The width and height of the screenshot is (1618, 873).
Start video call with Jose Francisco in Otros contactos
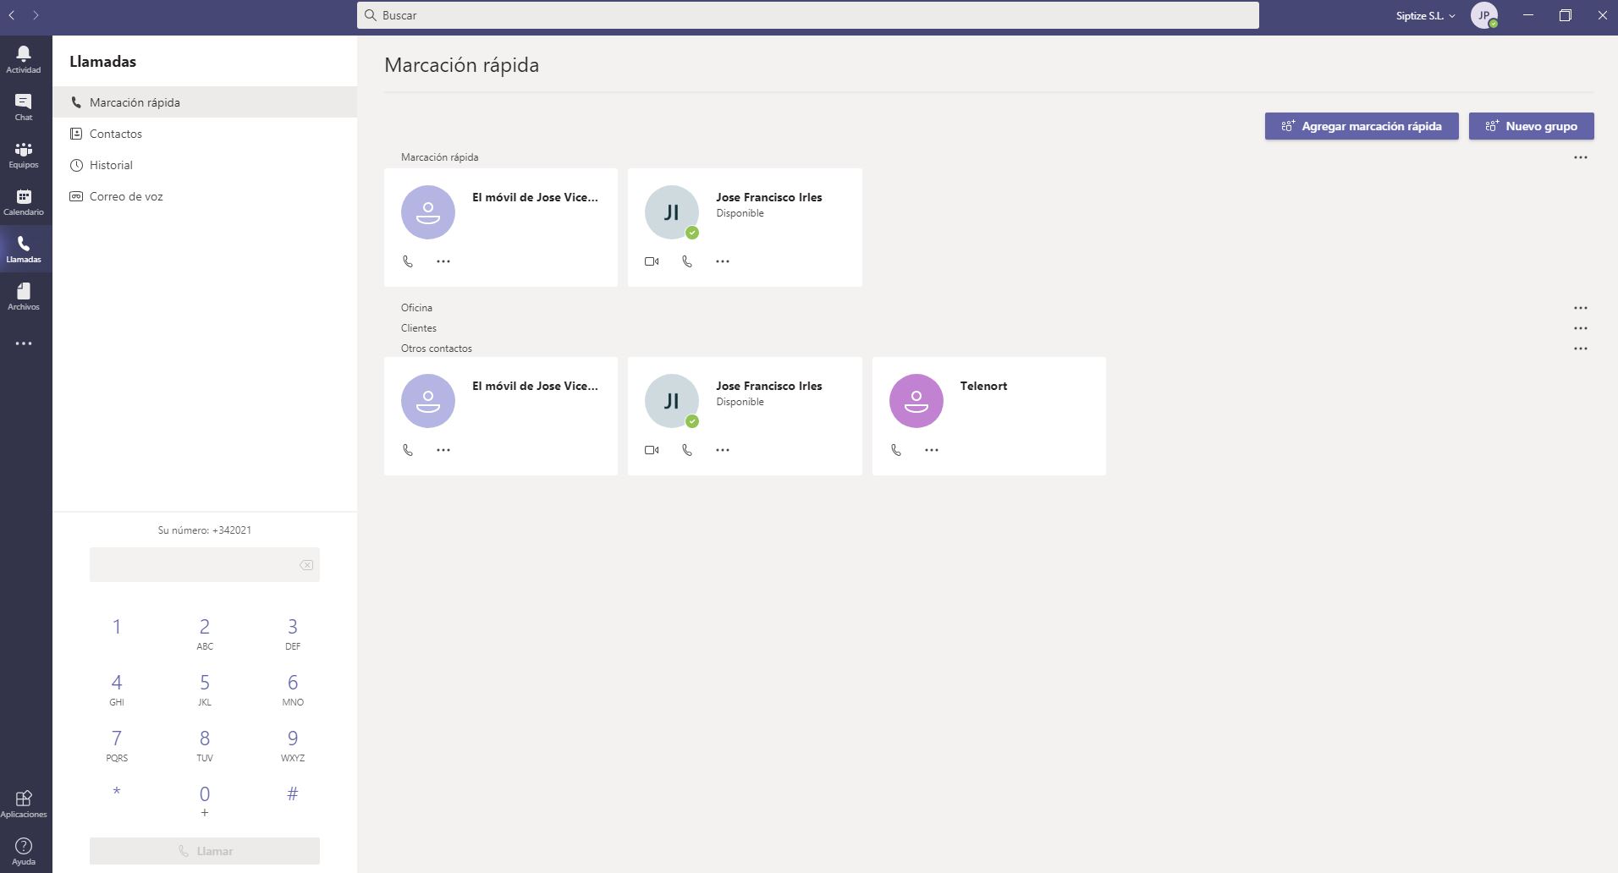point(652,450)
